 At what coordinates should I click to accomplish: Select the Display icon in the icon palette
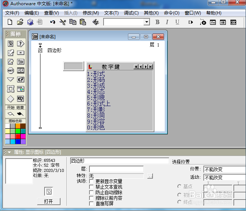click(10, 44)
